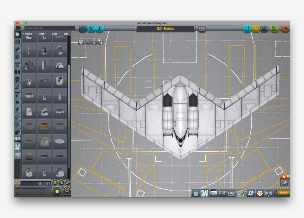
Task: Save the B21 Raider craft
Action: tap(264, 28)
